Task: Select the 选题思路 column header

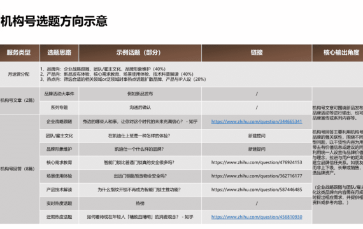Action: 59,53
